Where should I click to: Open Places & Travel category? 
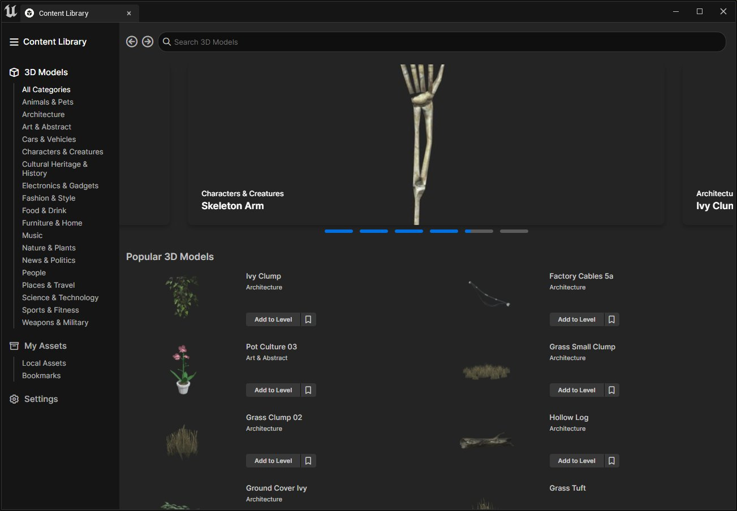[x=48, y=285]
